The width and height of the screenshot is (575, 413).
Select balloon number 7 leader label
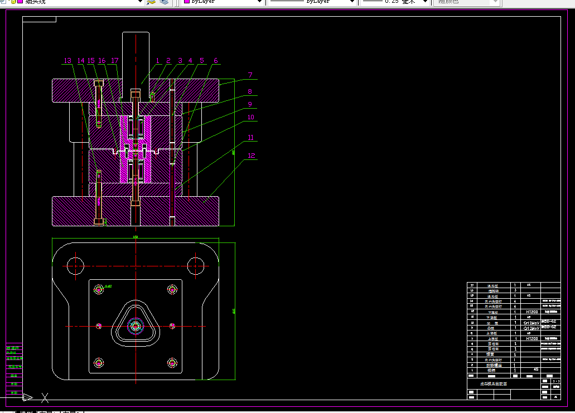coord(250,75)
